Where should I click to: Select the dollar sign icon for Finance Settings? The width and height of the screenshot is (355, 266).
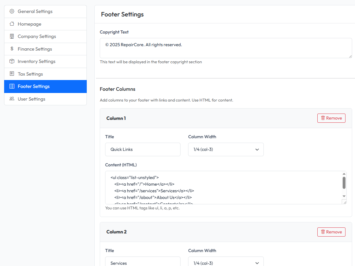[12, 49]
